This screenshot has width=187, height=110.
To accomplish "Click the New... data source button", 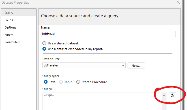I will coord(136,66).
